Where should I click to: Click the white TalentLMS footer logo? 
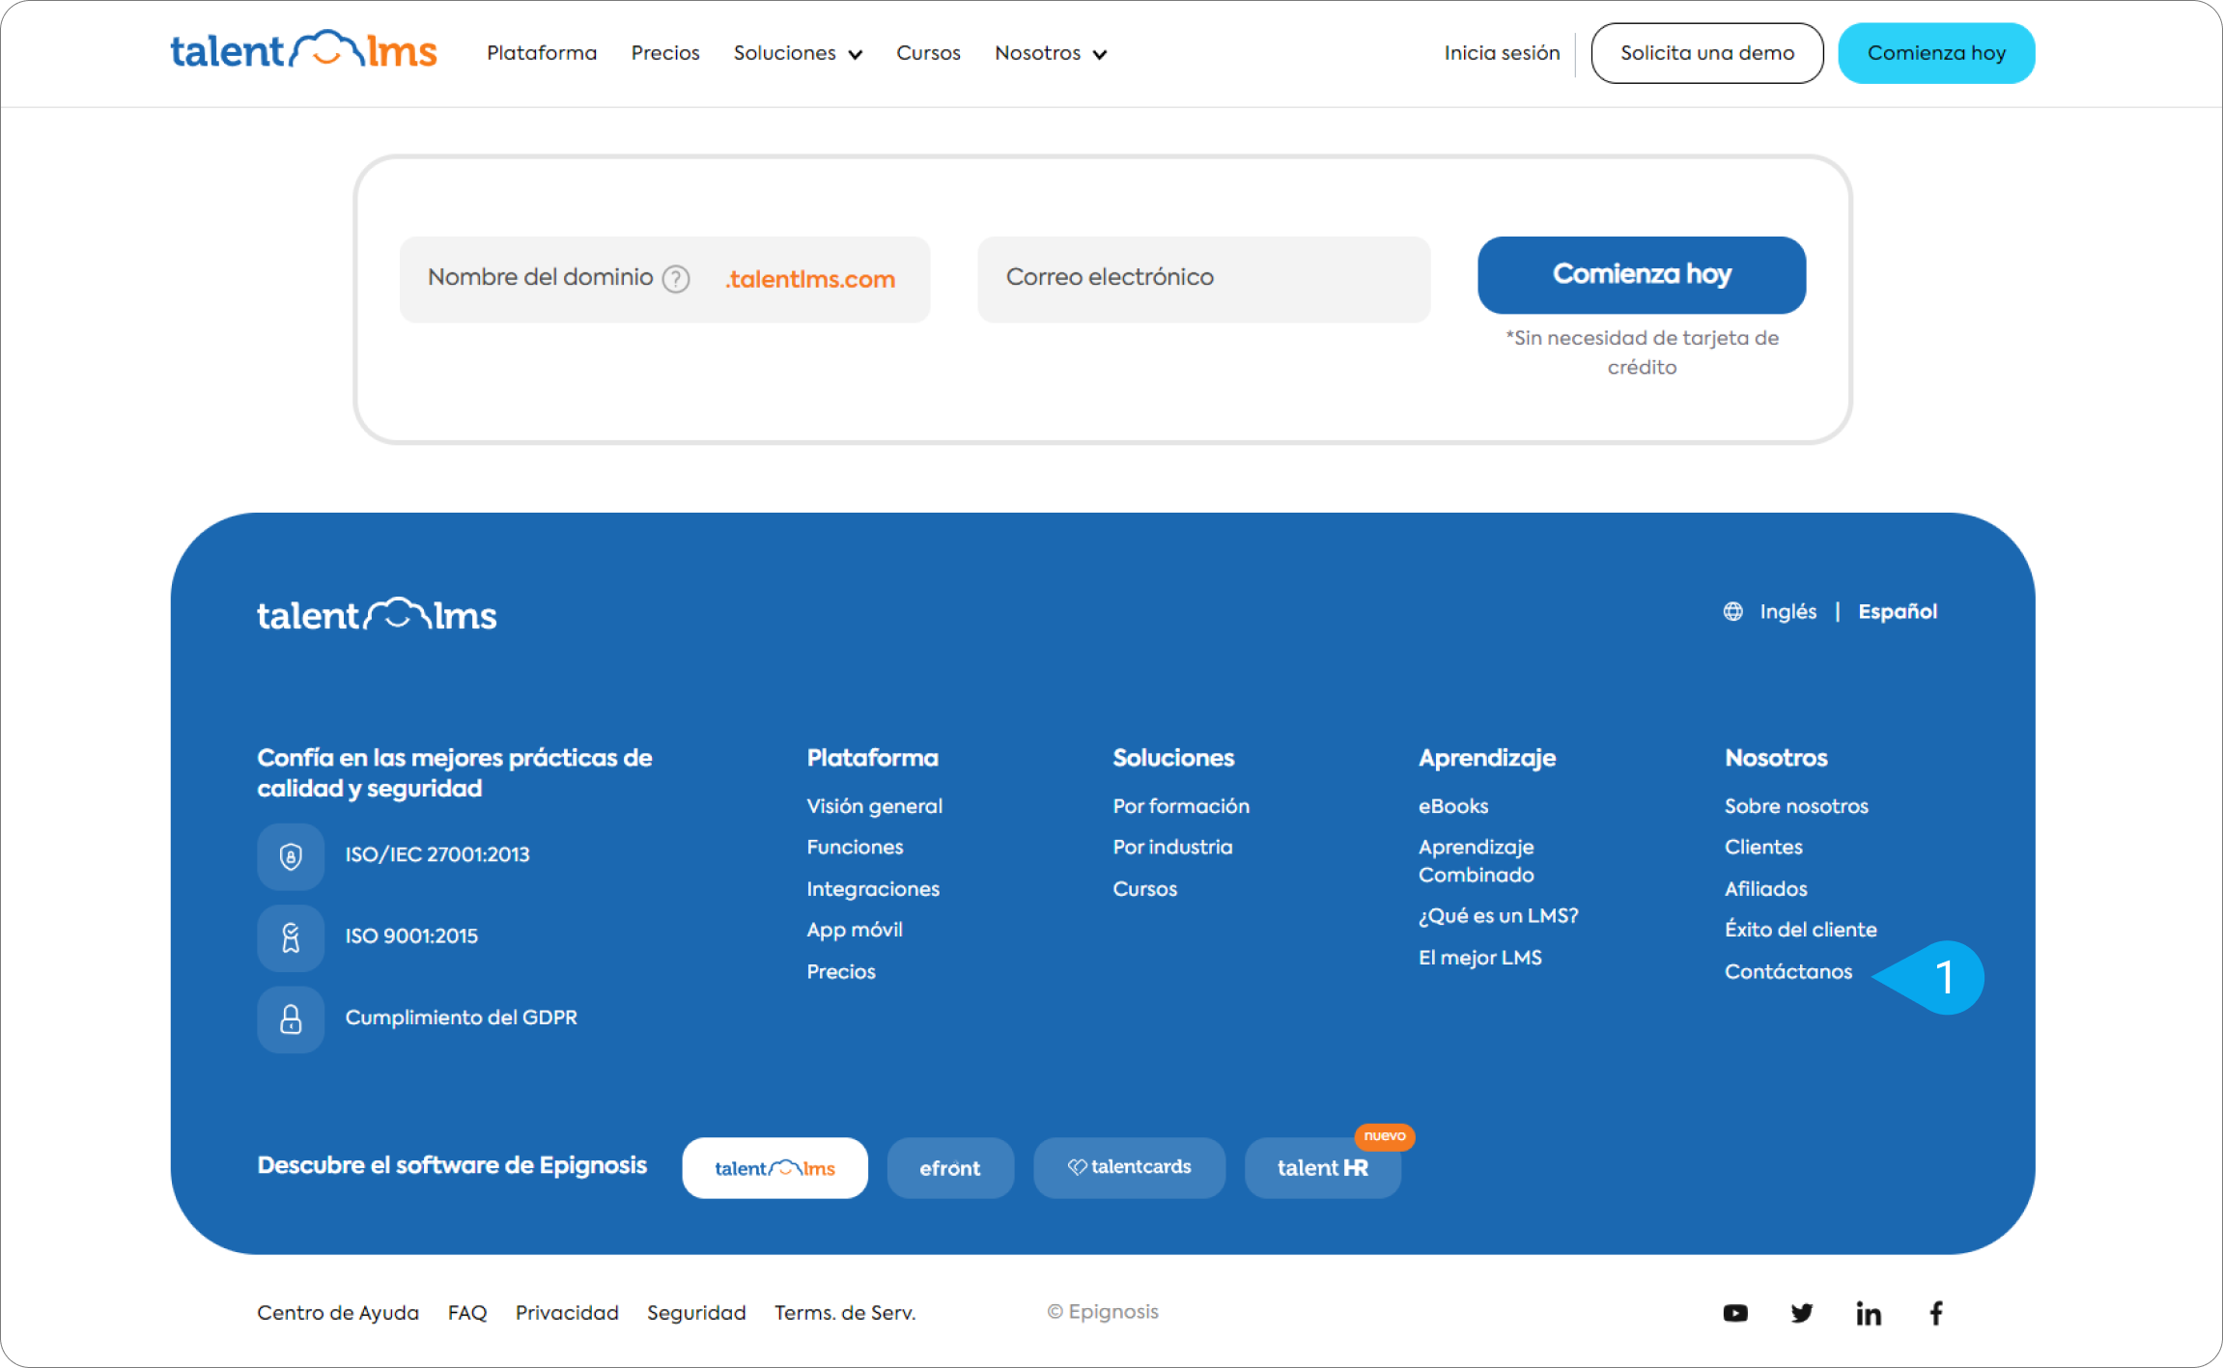pos(377,614)
